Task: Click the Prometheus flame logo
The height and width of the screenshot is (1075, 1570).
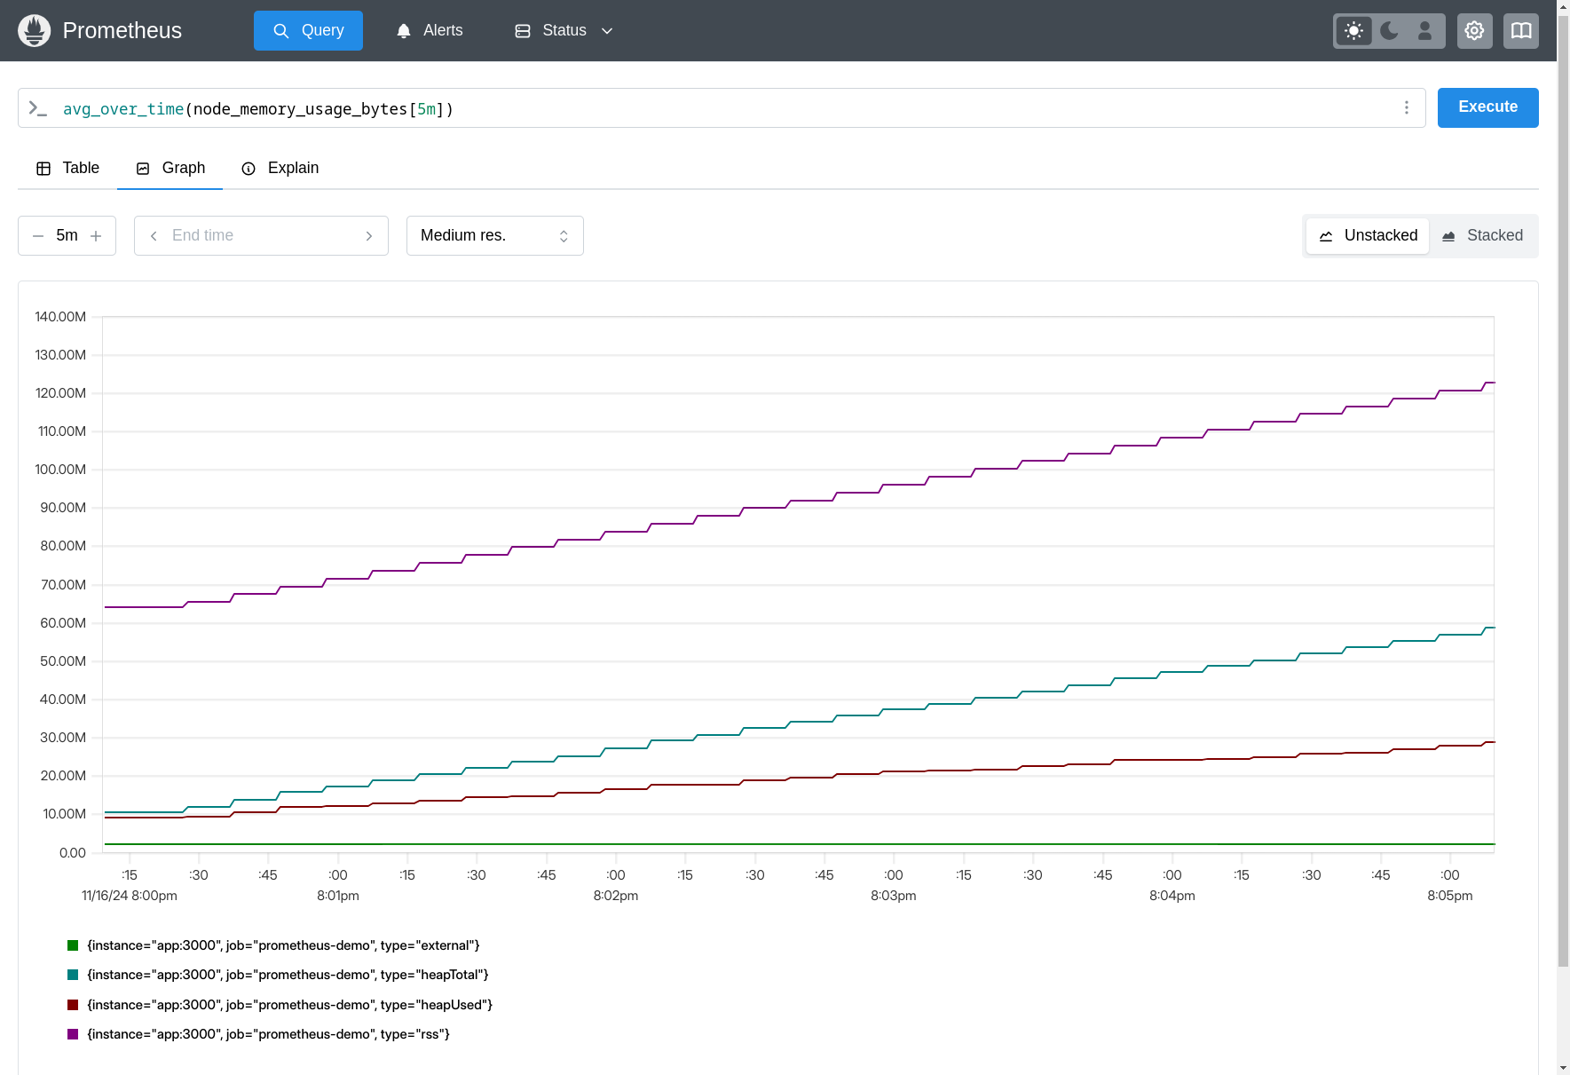Action: [x=35, y=31]
